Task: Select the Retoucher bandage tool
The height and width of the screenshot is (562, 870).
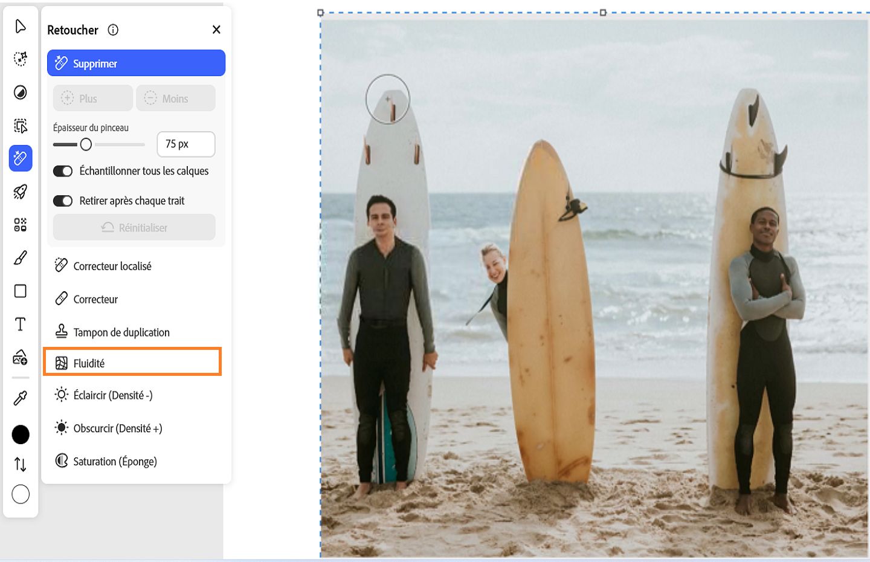Action: (x=20, y=158)
